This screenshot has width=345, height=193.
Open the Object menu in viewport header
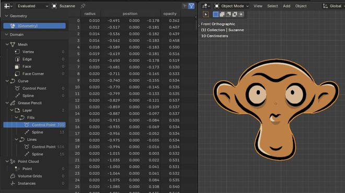(301, 6)
